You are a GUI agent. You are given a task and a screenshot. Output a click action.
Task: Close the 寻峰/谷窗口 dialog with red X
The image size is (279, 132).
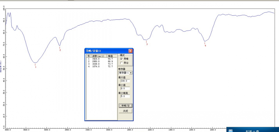click(131, 51)
